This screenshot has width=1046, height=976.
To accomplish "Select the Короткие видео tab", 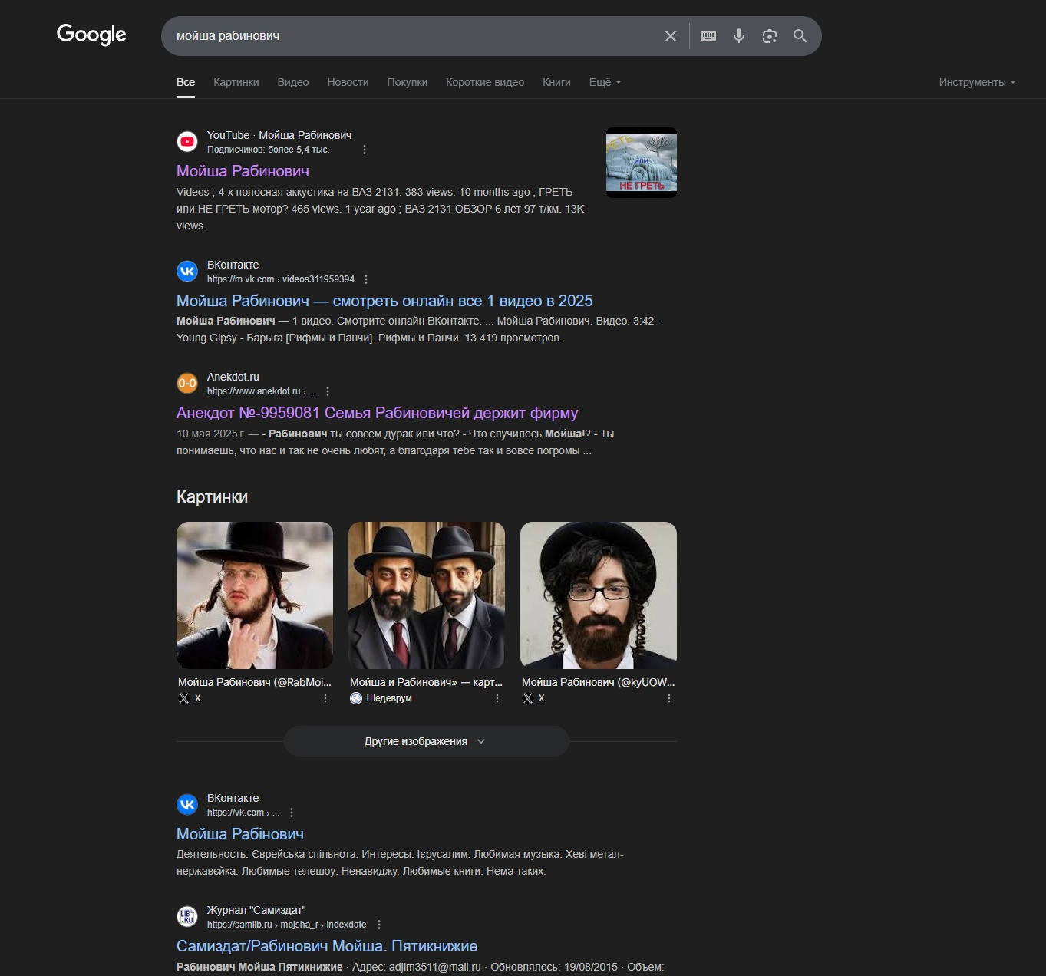I will click(x=485, y=82).
